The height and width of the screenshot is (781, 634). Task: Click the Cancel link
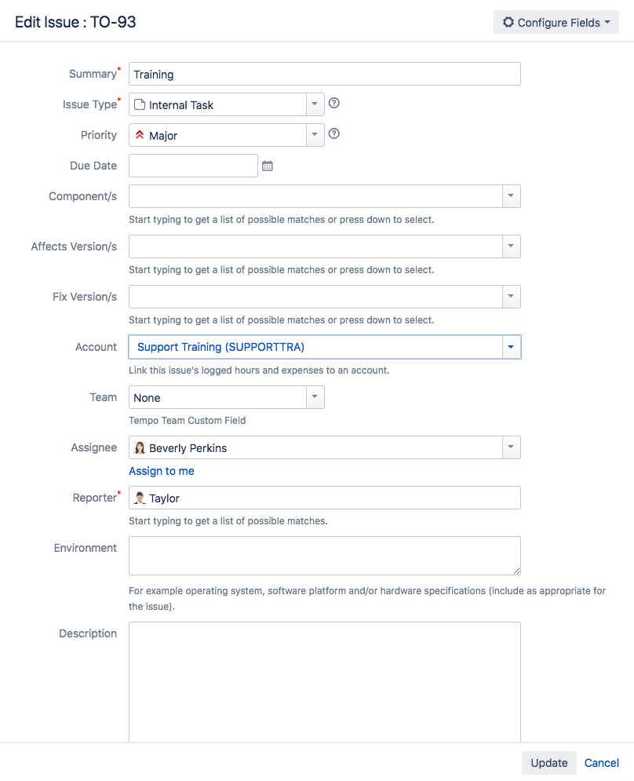pos(602,763)
